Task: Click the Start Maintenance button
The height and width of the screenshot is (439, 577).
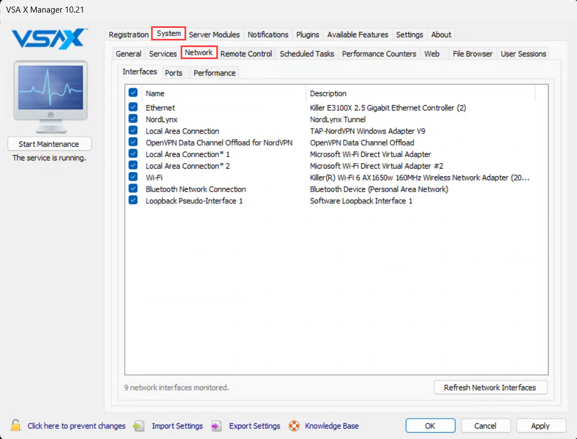Action: tap(49, 144)
